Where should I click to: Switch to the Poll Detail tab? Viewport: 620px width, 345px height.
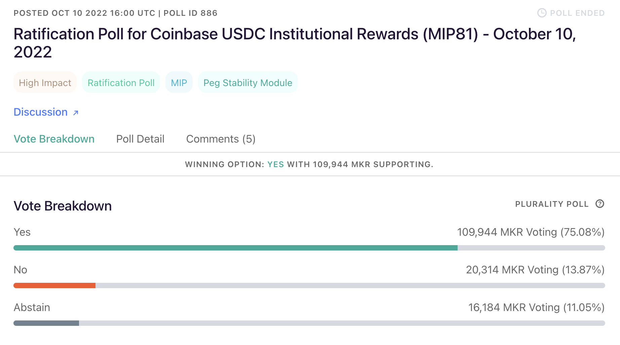140,139
